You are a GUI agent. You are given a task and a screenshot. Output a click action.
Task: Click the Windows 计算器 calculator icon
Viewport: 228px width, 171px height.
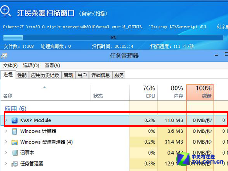pyautogui.click(x=15, y=131)
